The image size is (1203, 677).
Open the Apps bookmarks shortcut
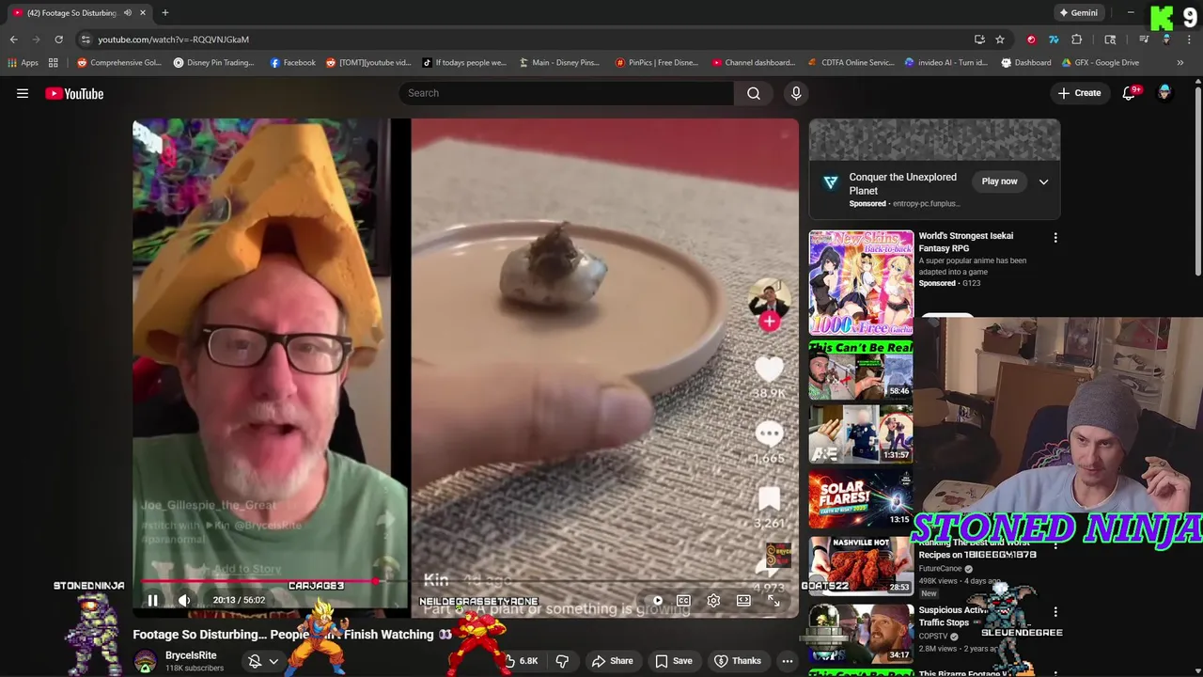pos(23,63)
